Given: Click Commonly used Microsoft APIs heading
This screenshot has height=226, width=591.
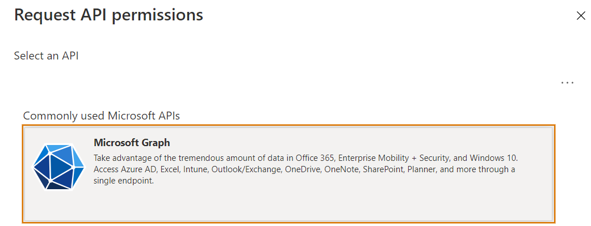Looking at the screenshot, I should 102,116.
